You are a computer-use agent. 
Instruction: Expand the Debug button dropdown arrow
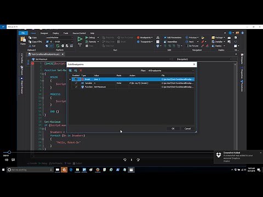(x=98, y=37)
